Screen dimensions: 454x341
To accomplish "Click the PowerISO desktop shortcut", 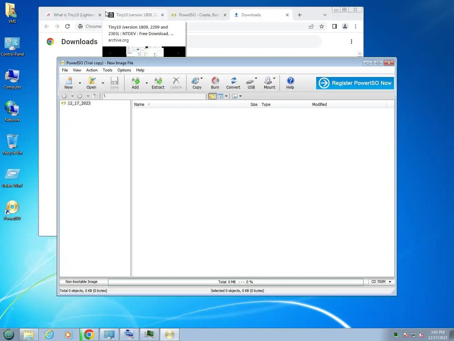I will point(12,210).
